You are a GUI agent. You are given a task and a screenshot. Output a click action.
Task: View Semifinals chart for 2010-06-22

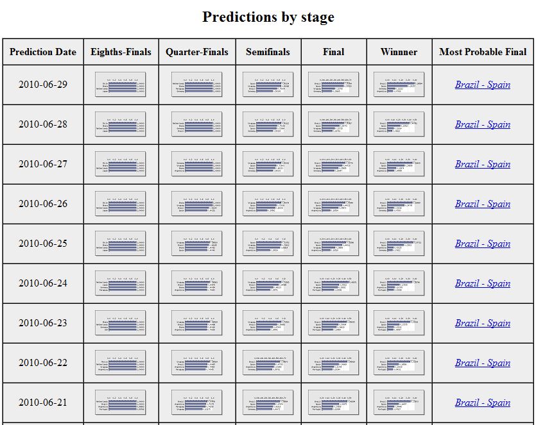pos(268,363)
